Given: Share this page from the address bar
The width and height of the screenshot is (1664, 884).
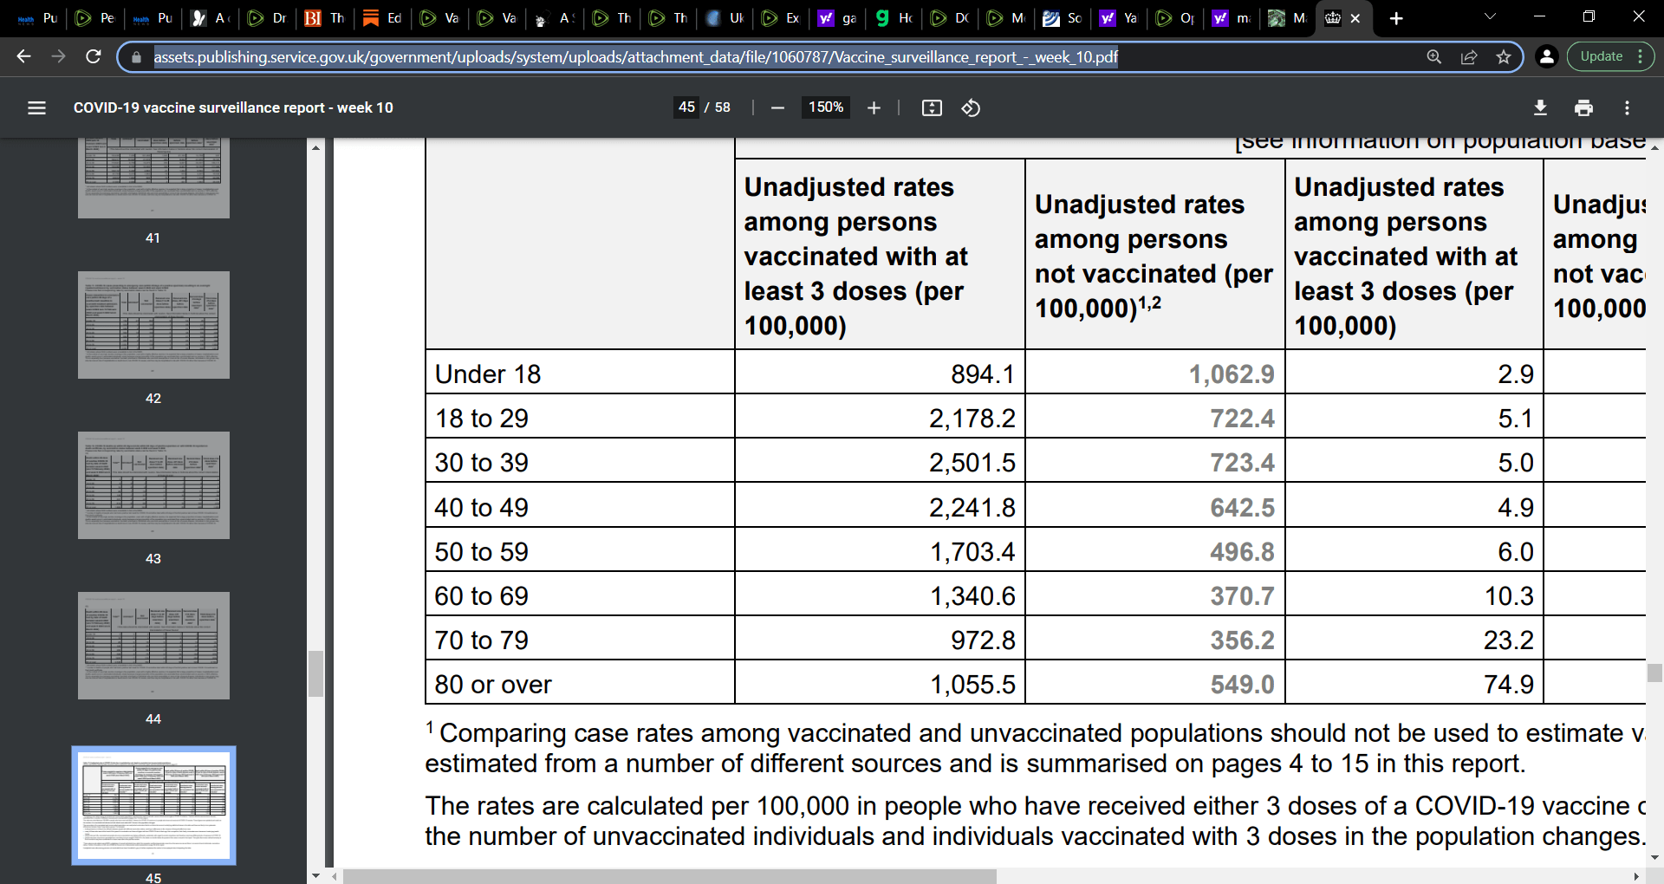Looking at the screenshot, I should pyautogui.click(x=1469, y=57).
